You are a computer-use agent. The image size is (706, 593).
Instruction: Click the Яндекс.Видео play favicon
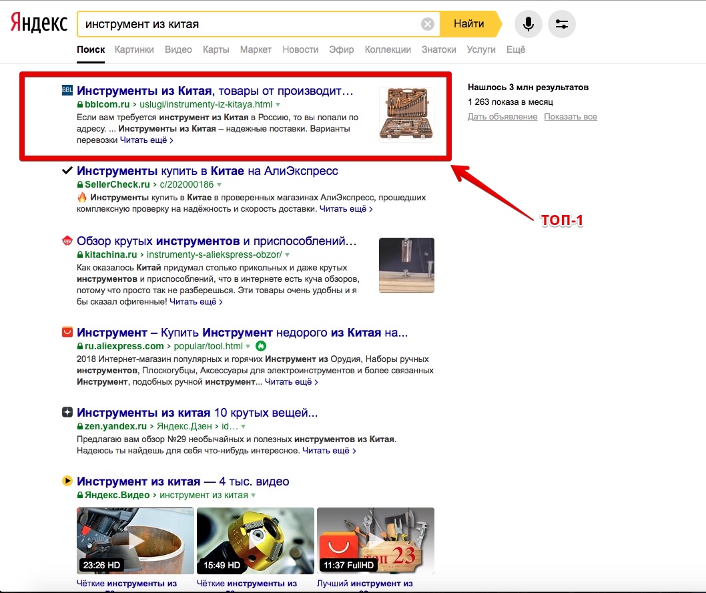(x=67, y=481)
